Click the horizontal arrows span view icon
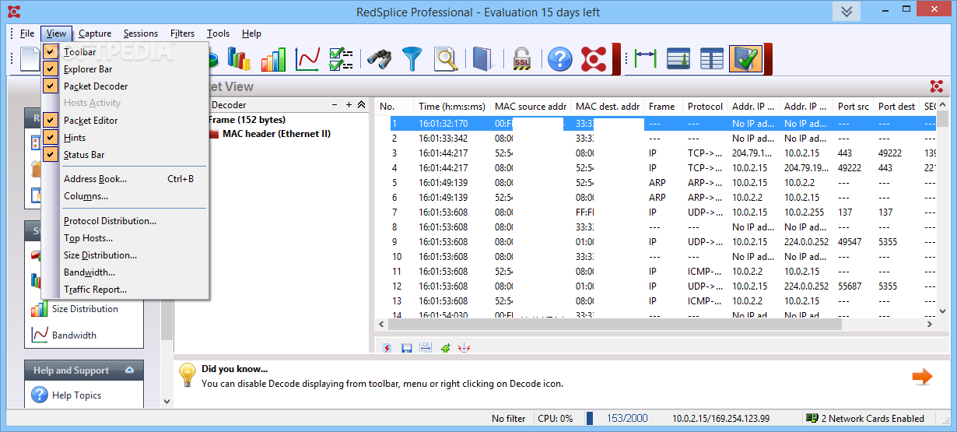 click(646, 59)
